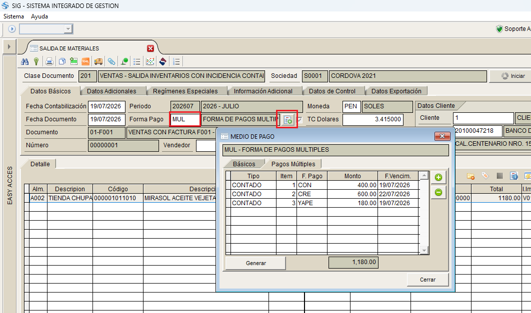Click the Total 1180.00 detail cell
531x313 pixels.
click(496, 198)
